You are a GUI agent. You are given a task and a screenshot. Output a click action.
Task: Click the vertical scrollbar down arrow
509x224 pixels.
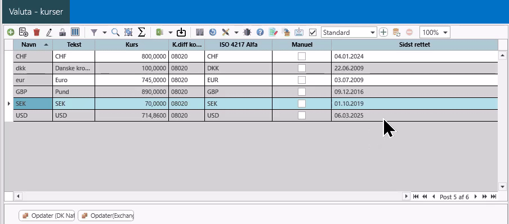point(502,187)
